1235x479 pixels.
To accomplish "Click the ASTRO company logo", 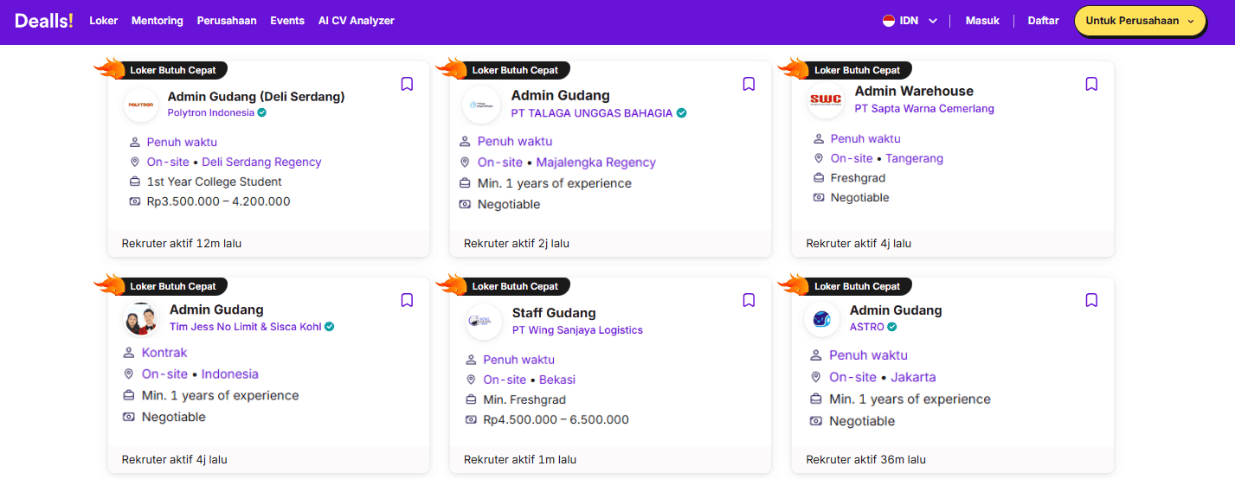I will [821, 319].
